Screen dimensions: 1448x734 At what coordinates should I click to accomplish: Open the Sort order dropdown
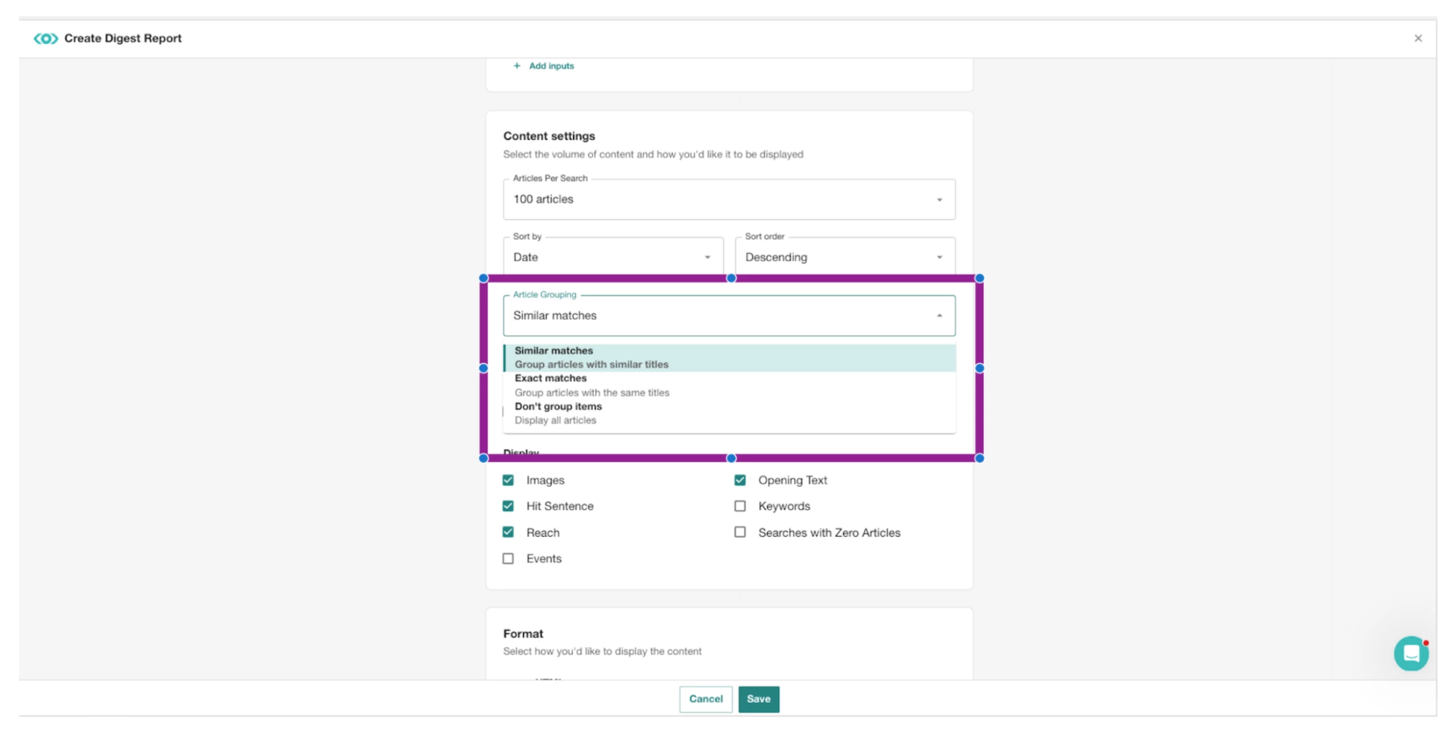click(845, 257)
